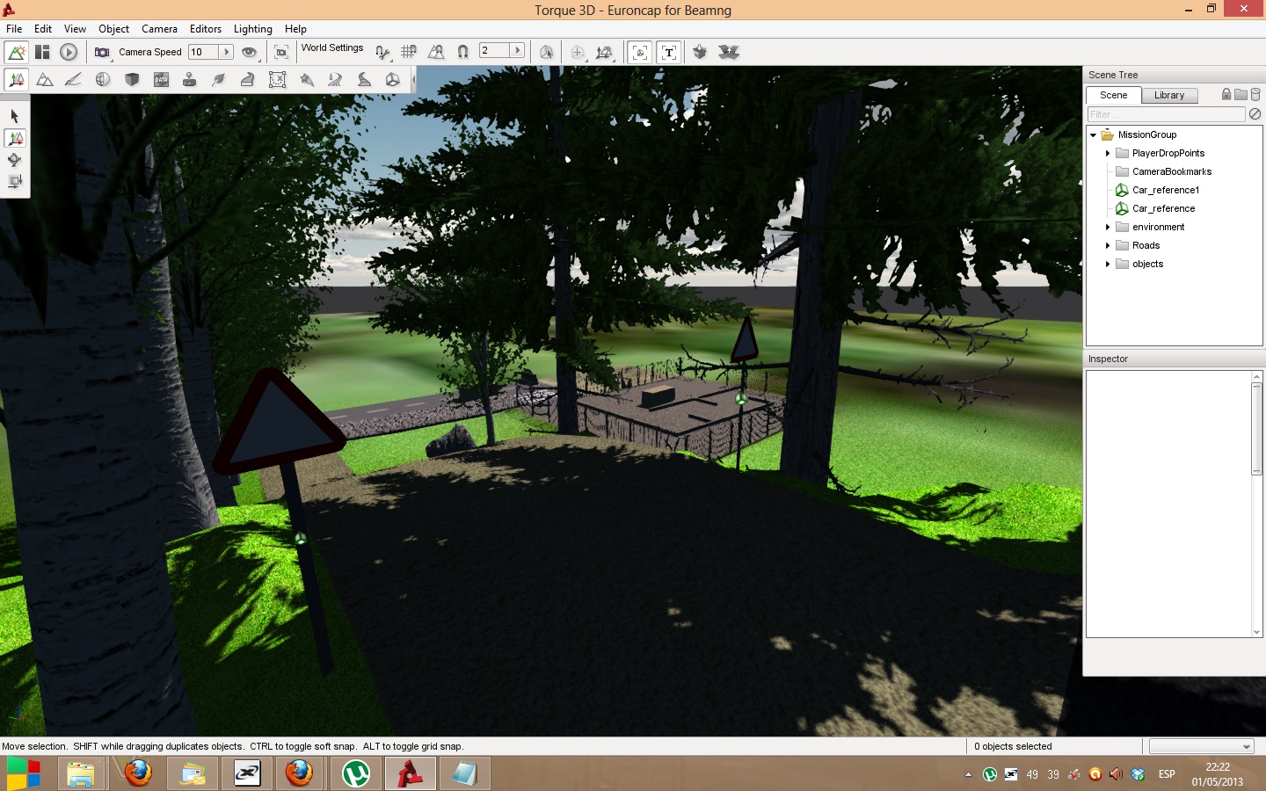1266x791 pixels.
Task: Open the object transform axes dropdown
Action: 604,52
